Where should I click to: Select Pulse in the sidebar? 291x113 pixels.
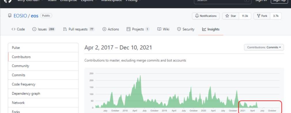[x=43, y=48]
